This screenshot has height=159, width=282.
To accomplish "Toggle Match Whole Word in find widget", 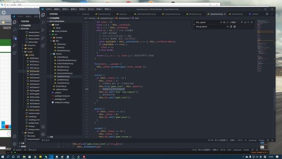I will (x=224, y=22).
